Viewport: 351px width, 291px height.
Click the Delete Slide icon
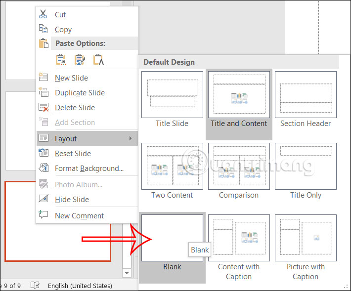43,107
